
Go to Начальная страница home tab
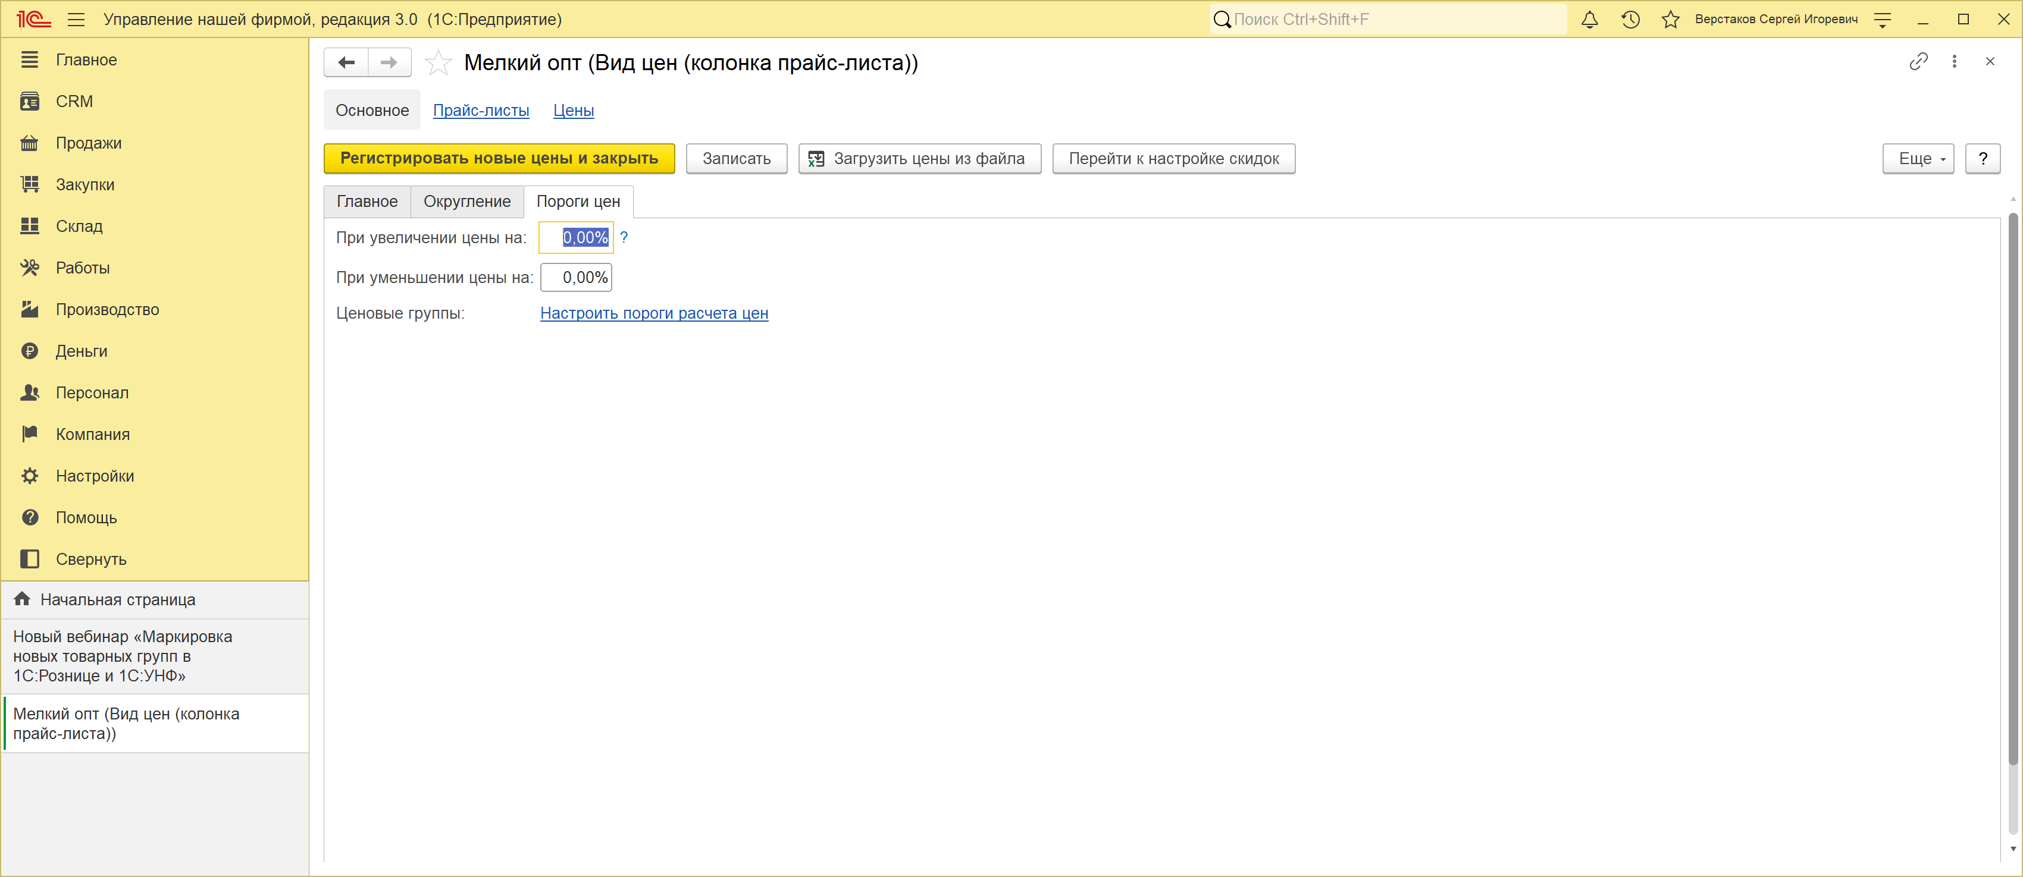pyautogui.click(x=155, y=599)
